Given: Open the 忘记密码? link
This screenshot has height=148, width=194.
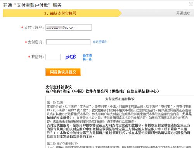Looking at the screenshot, I should point(100,42).
